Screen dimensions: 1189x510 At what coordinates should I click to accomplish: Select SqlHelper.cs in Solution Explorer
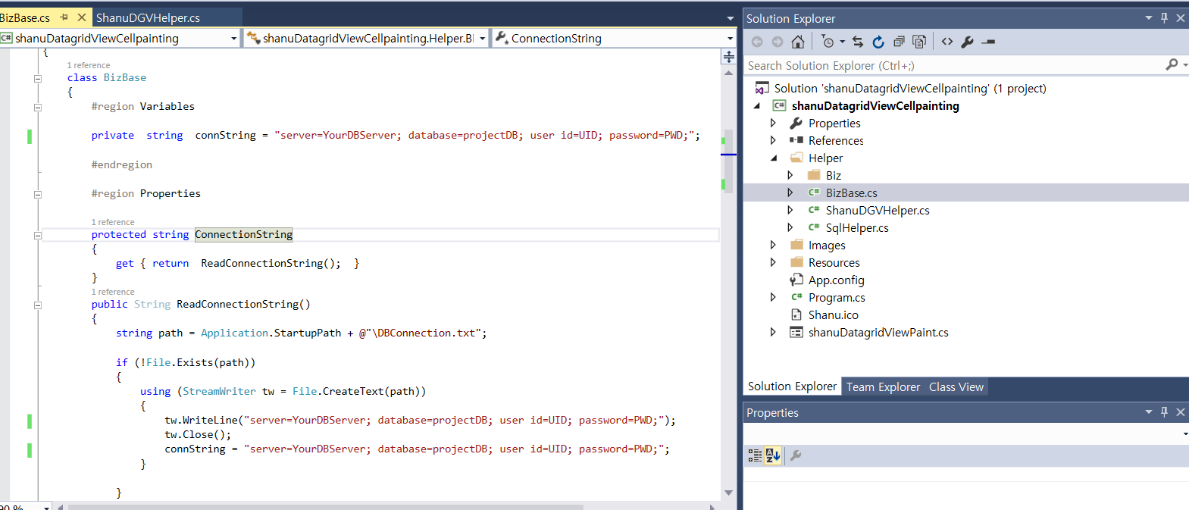coord(857,227)
